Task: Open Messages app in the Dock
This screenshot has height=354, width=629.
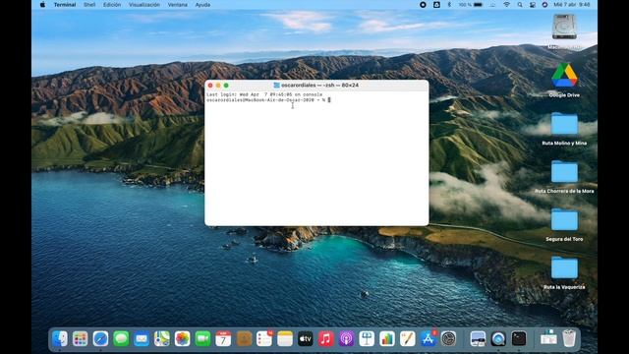Action: pyautogui.click(x=121, y=338)
